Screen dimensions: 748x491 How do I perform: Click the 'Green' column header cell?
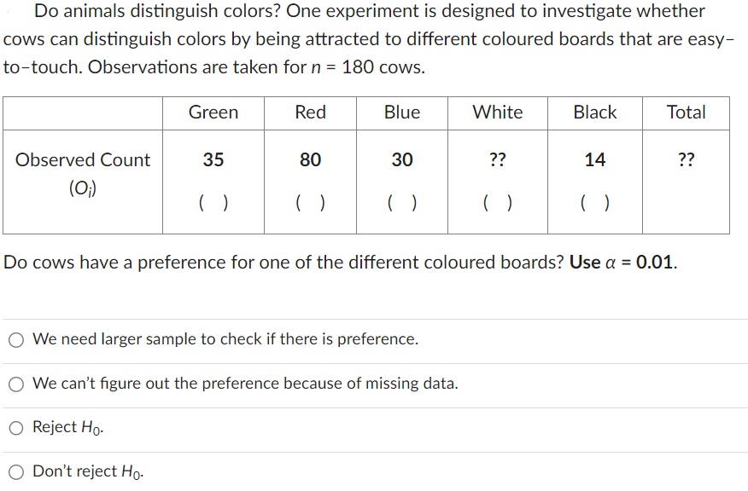[x=212, y=113]
